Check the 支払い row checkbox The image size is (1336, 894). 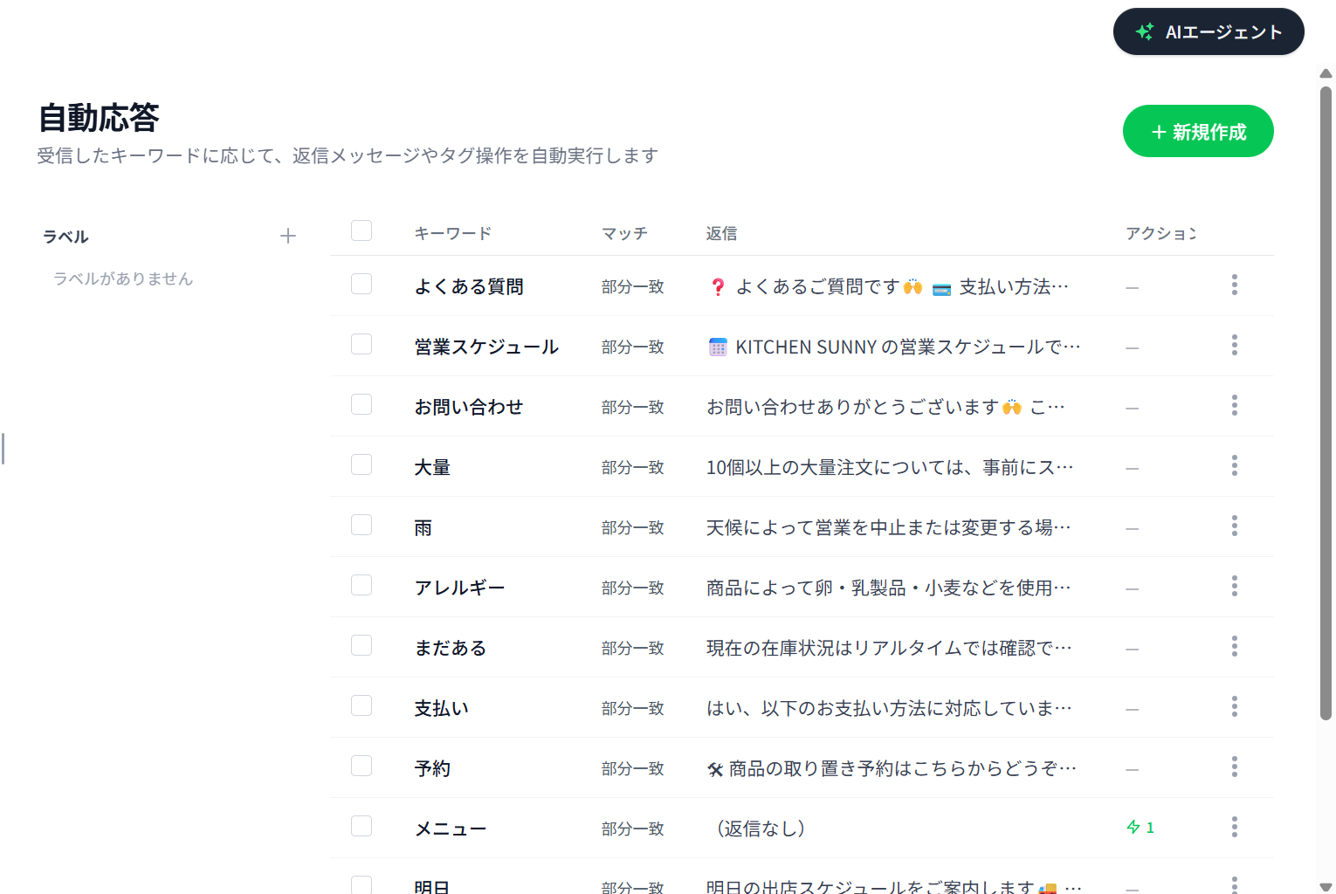(x=362, y=705)
